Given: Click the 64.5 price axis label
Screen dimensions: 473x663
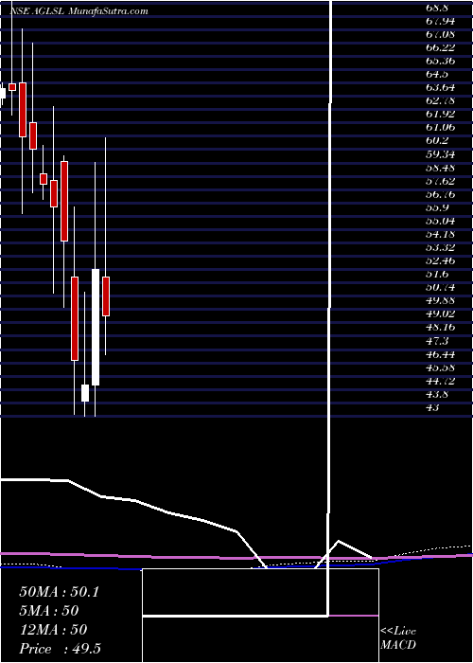Looking at the screenshot, I should tap(438, 75).
